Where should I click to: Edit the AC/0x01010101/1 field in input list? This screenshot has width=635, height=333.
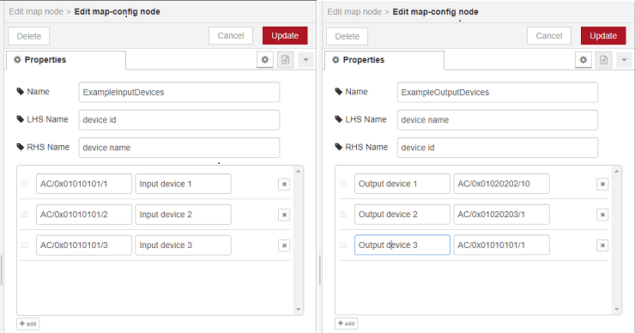(84, 184)
